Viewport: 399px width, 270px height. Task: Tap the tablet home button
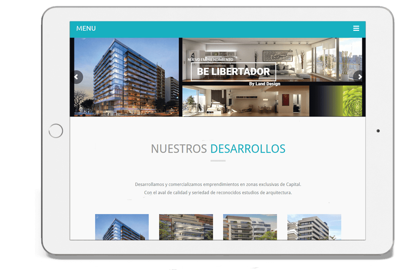point(56,131)
